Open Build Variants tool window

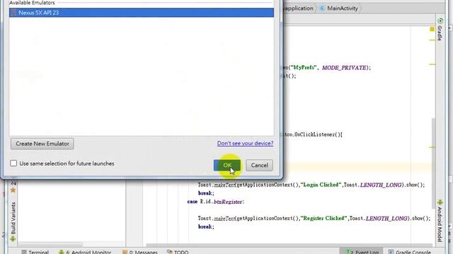click(13, 218)
